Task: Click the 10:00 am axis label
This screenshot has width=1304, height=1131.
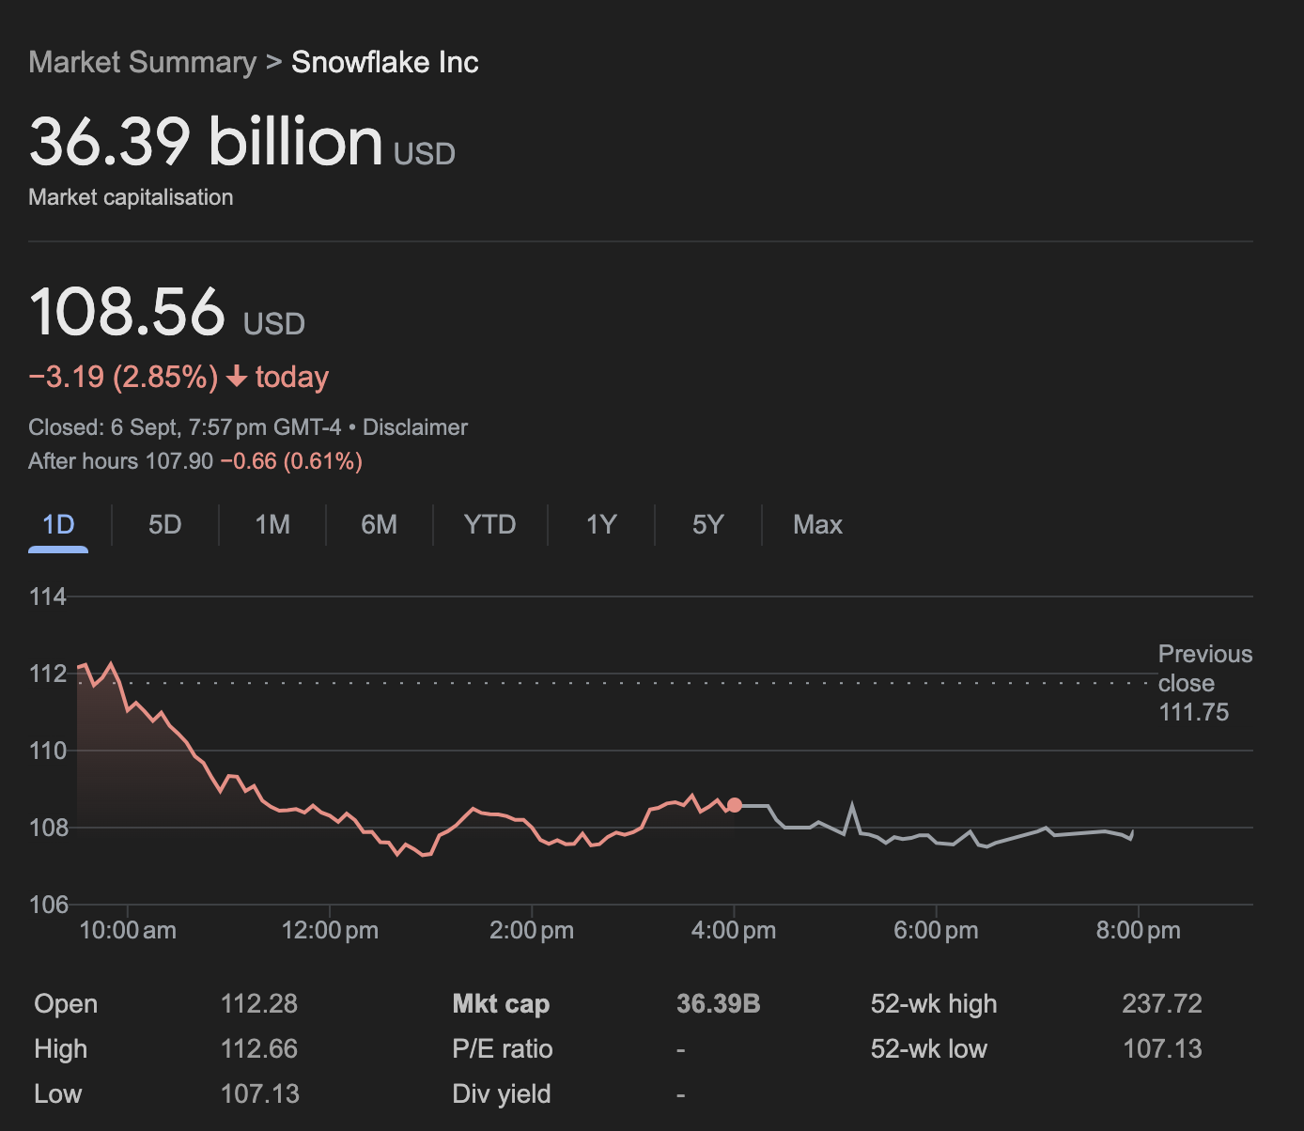Action: [x=128, y=931]
